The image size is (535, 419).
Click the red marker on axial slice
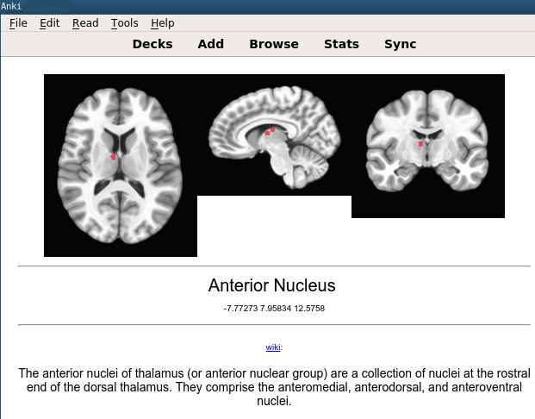pyautogui.click(x=114, y=157)
